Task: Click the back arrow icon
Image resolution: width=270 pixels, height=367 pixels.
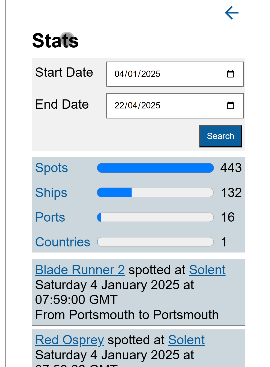Action: pyautogui.click(x=232, y=13)
